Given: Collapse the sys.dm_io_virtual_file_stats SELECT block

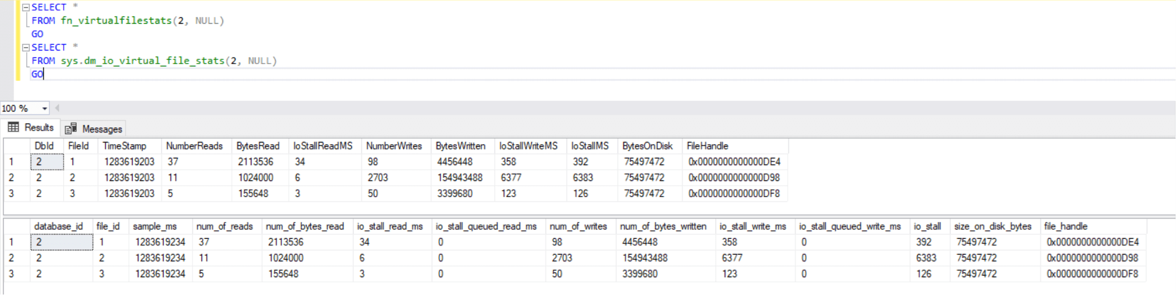Looking at the screenshot, I should point(25,47).
